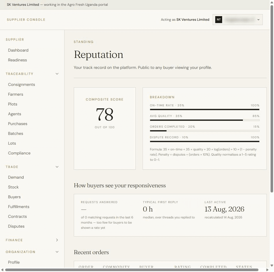
Task: Open Buyers in sidebar
Action: [x=14, y=197]
